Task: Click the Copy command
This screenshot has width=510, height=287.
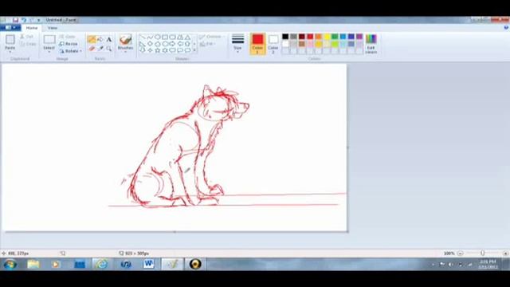Action: coord(28,44)
